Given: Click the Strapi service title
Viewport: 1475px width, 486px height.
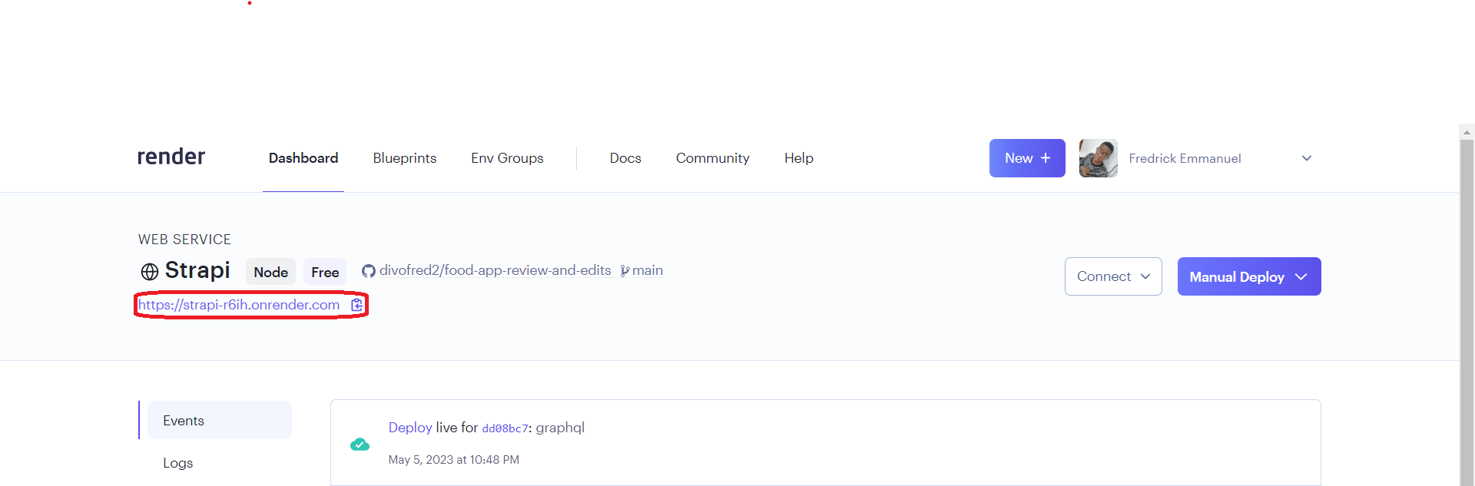Looking at the screenshot, I should (x=197, y=270).
